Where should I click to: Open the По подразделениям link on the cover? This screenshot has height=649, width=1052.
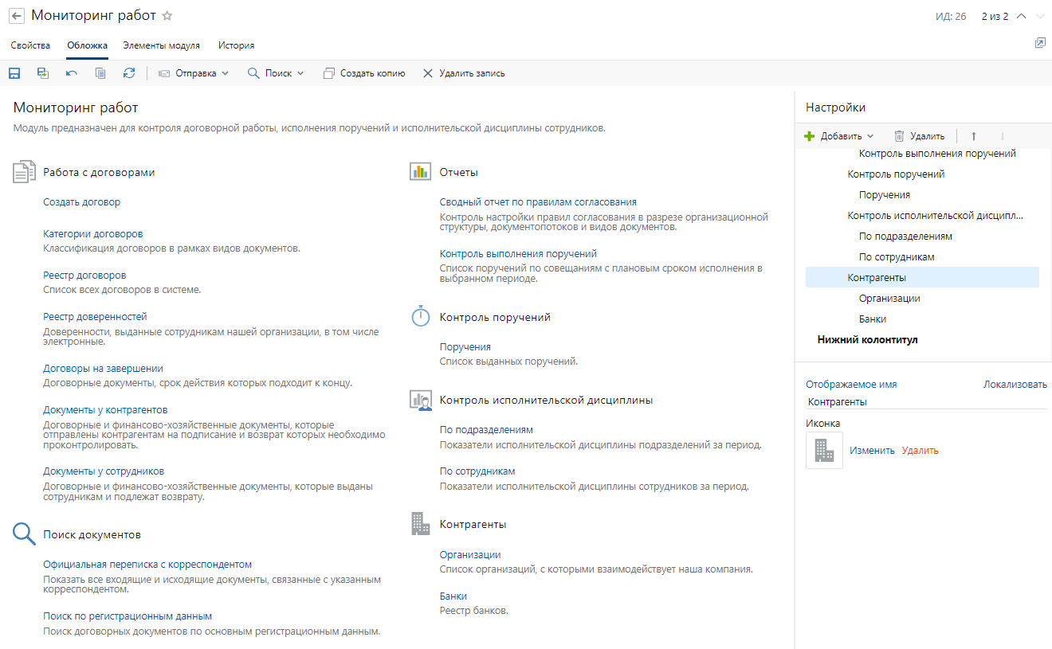point(486,430)
